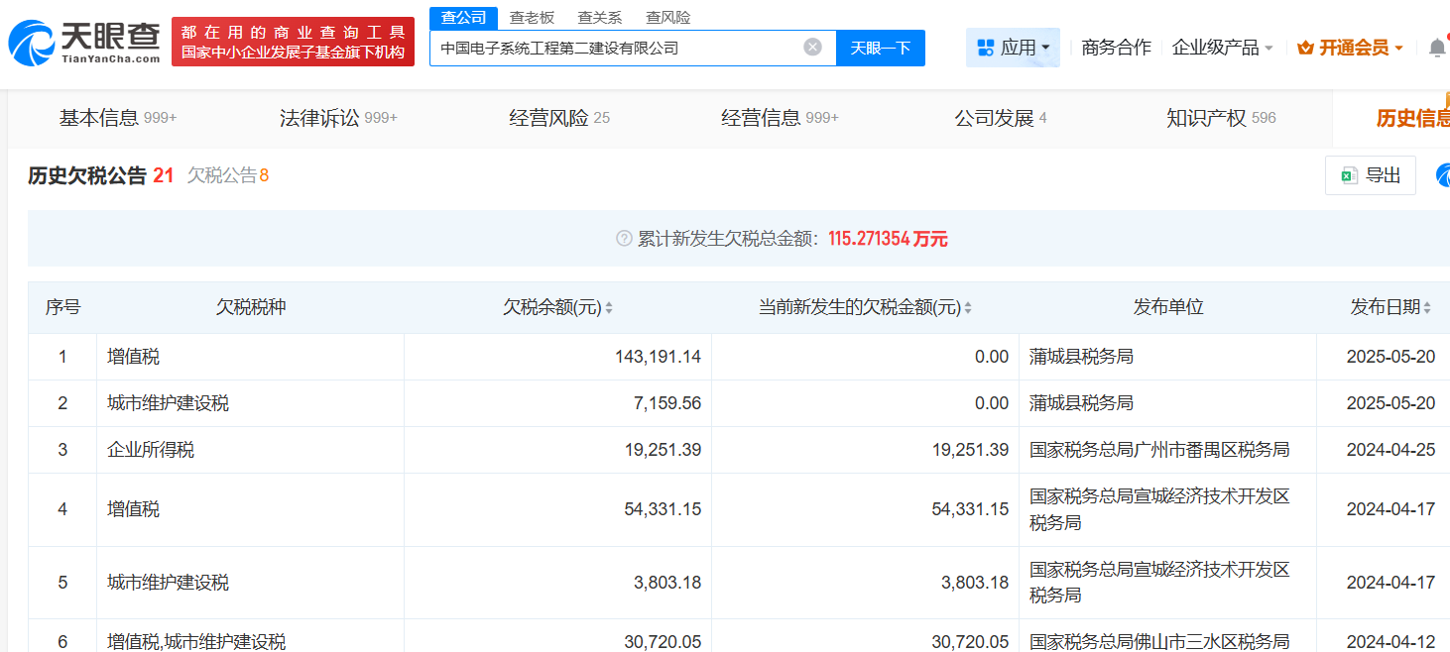
Task: Click the Excel icon in 导出
Action: click(x=1349, y=175)
